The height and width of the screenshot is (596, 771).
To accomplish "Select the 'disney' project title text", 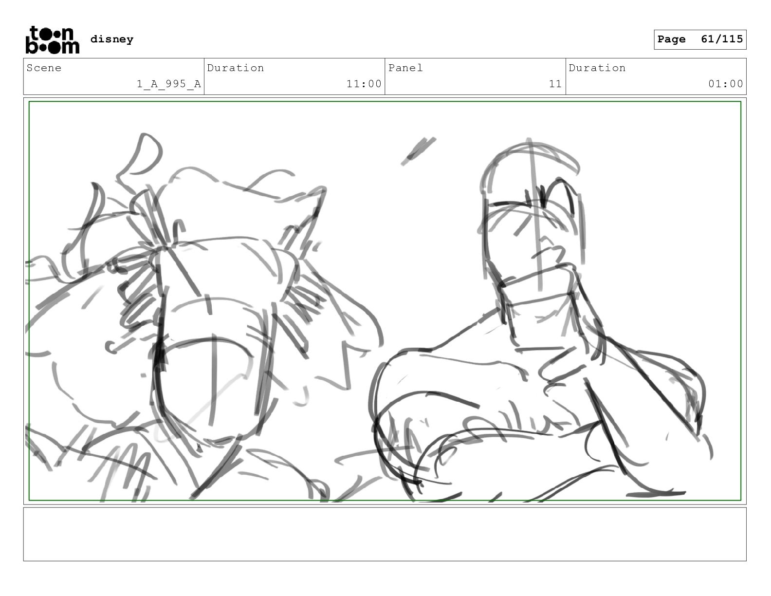I will pyautogui.click(x=112, y=39).
